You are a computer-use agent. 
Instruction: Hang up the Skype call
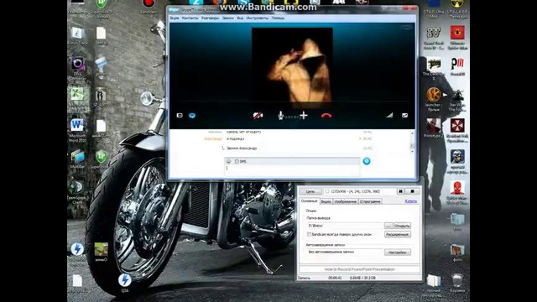point(326,116)
